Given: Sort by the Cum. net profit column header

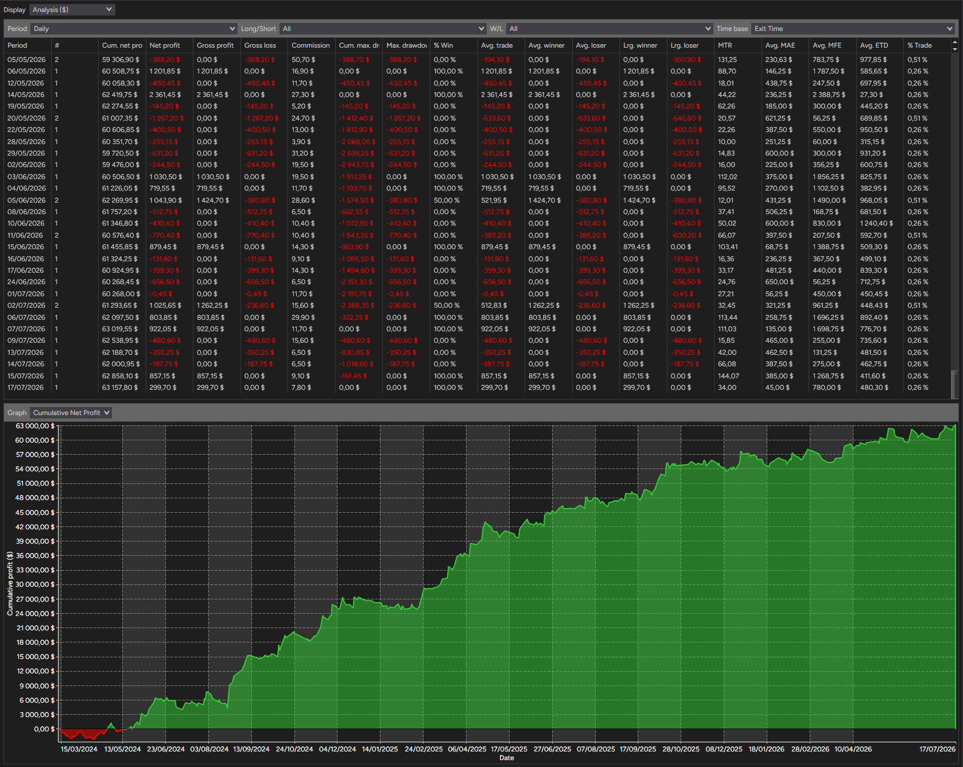Looking at the screenshot, I should coord(122,45).
